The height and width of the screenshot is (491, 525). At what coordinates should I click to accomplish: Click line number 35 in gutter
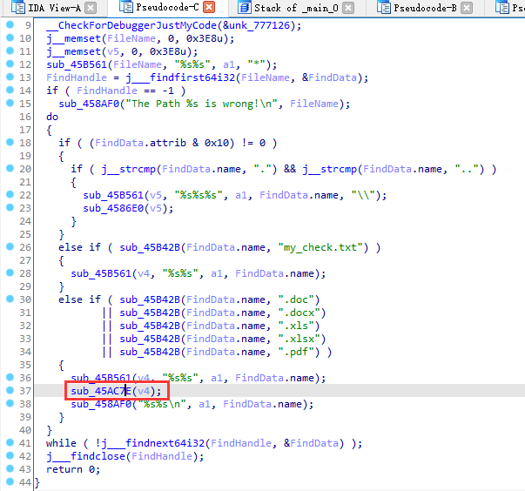(25, 365)
